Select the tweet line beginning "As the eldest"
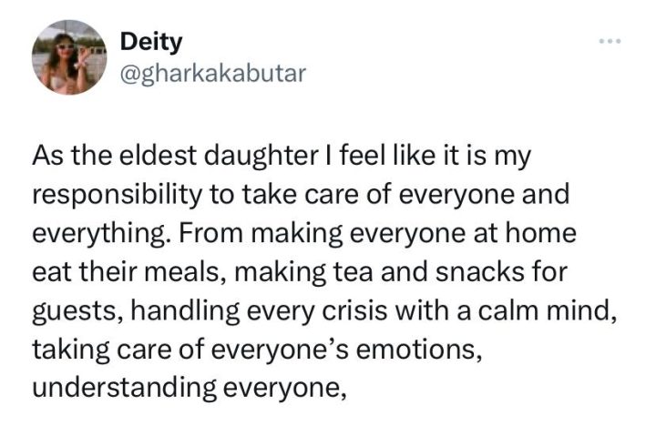 point(282,157)
